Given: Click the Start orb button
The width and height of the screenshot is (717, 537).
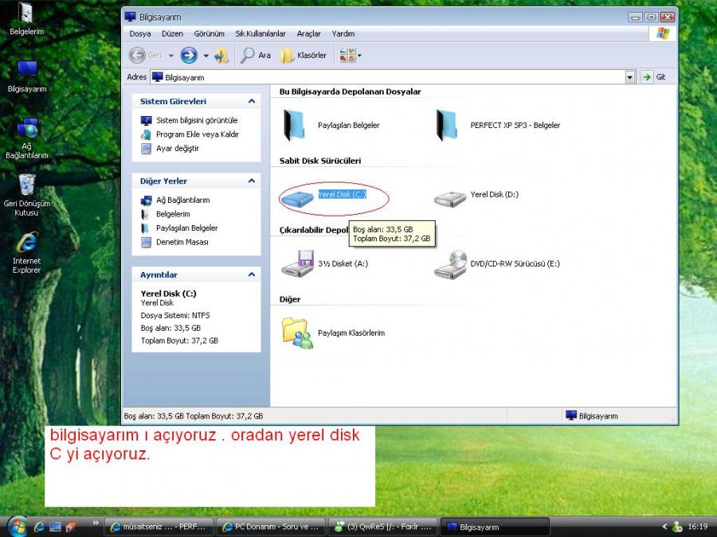Looking at the screenshot, I should (x=17, y=526).
